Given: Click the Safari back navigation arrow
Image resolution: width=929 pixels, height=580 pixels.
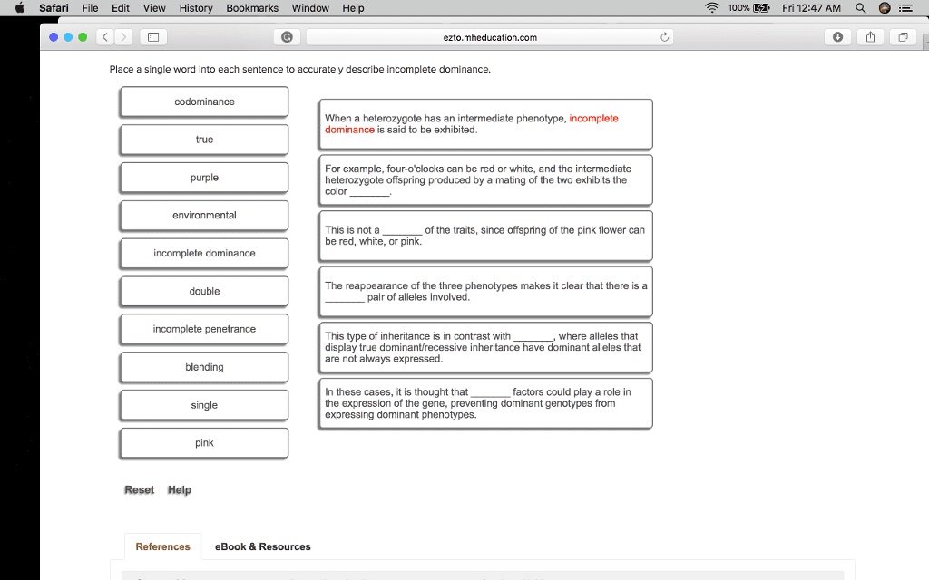Looking at the screenshot, I should point(103,38).
